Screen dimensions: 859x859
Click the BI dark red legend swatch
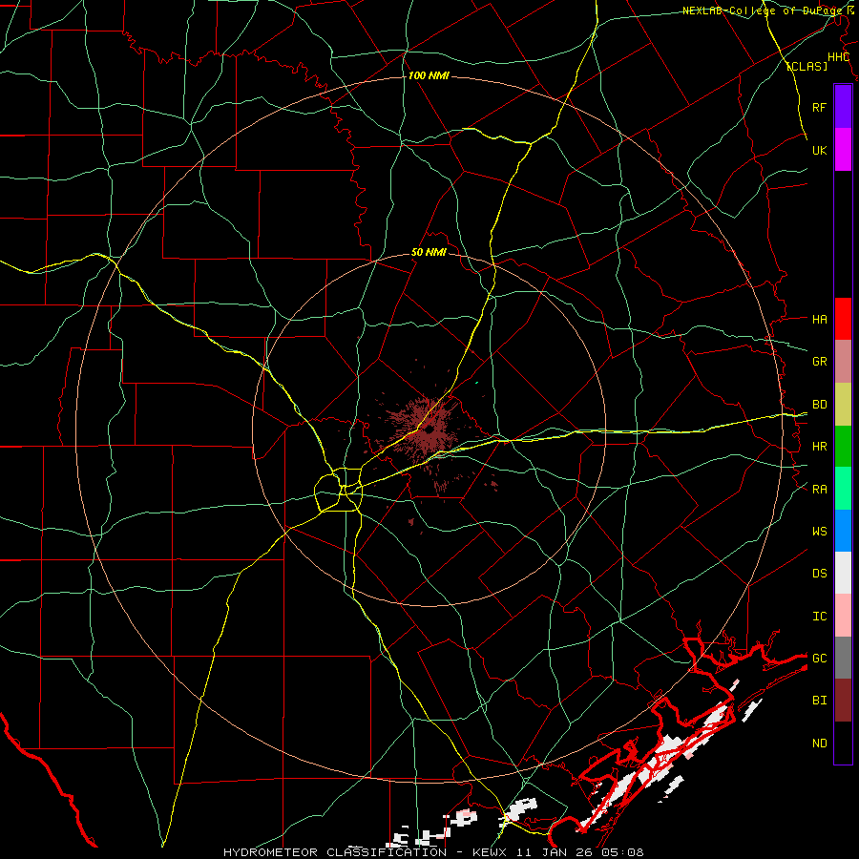843,701
